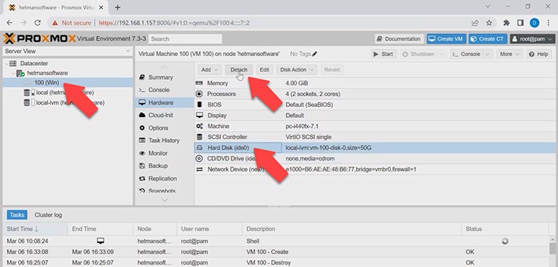Expand the Console dropdown arrow
Screen dimensions: 558x267
(x=487, y=54)
